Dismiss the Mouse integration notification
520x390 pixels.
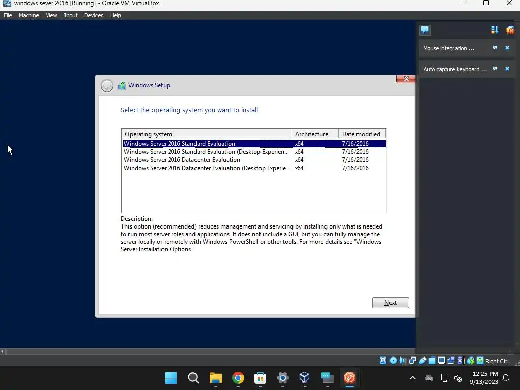507,48
